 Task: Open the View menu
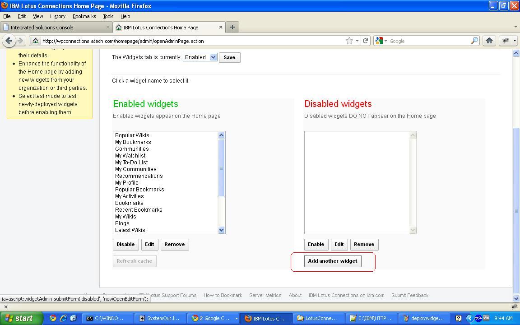[38, 16]
